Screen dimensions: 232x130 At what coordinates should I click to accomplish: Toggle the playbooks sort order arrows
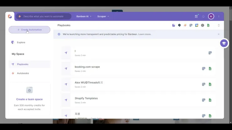[219, 25]
